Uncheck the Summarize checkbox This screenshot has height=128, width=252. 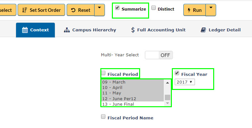pyautogui.click(x=117, y=8)
